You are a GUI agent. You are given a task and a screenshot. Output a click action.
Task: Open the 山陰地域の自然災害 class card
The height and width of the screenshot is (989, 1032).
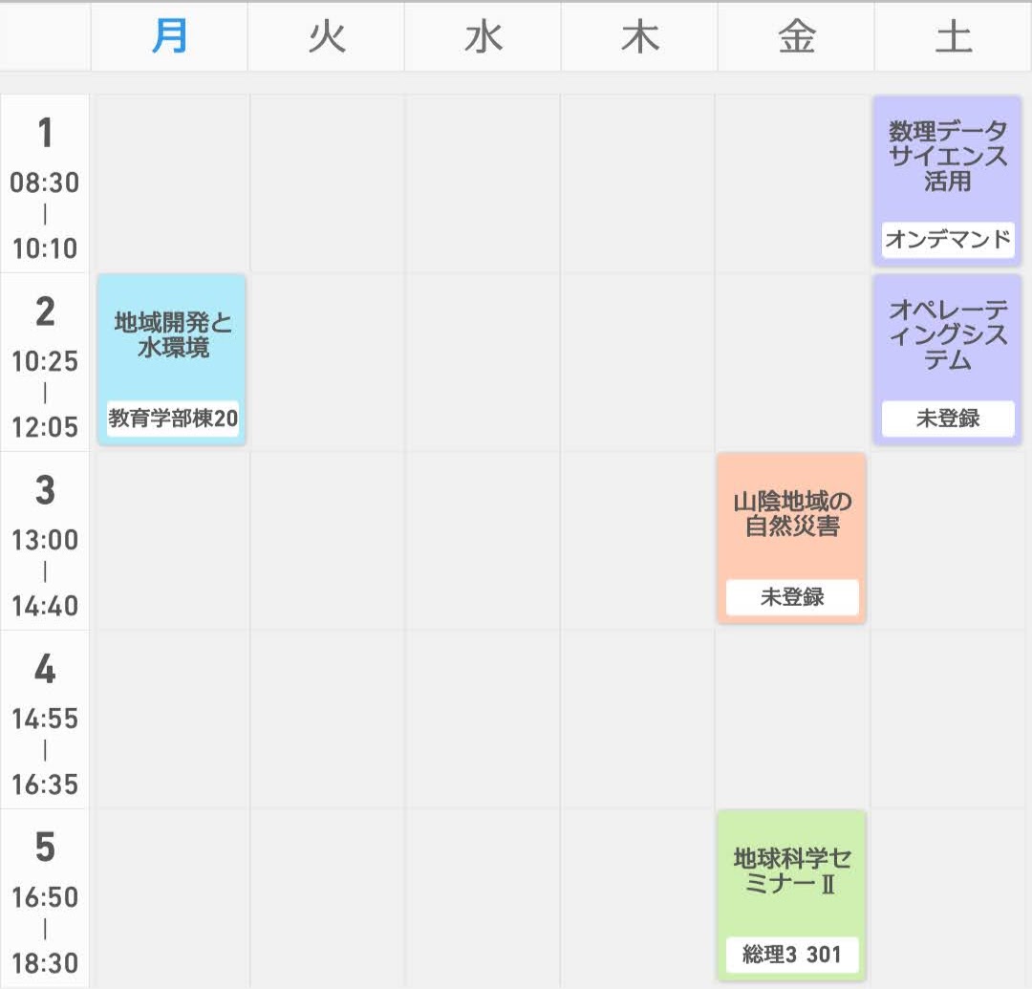click(x=791, y=515)
